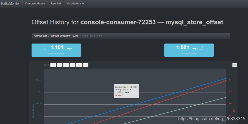Set chart zoom to 1m

53,65
